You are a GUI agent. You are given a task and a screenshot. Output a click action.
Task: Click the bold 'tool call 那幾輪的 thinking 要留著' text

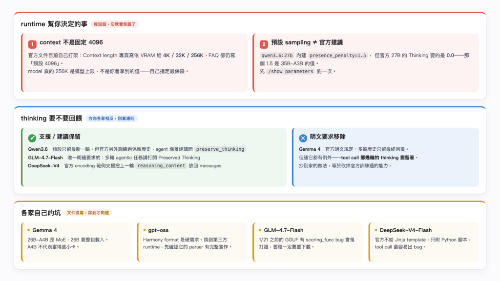pos(377,158)
